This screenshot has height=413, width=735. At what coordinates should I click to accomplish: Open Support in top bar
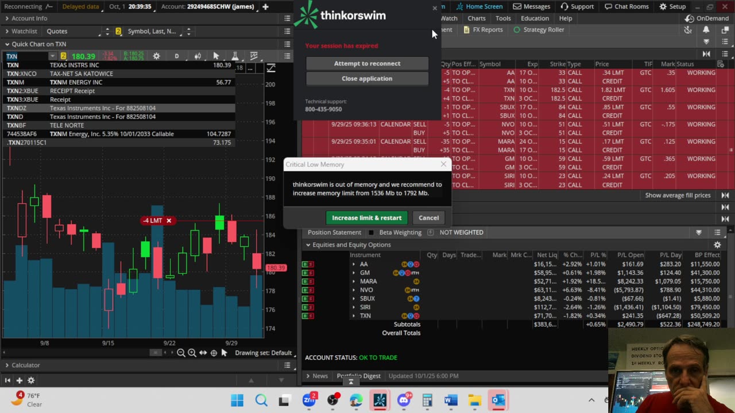[577, 6]
